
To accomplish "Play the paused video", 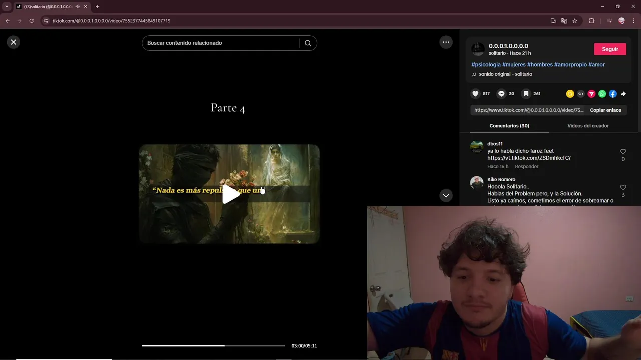I will click(230, 194).
